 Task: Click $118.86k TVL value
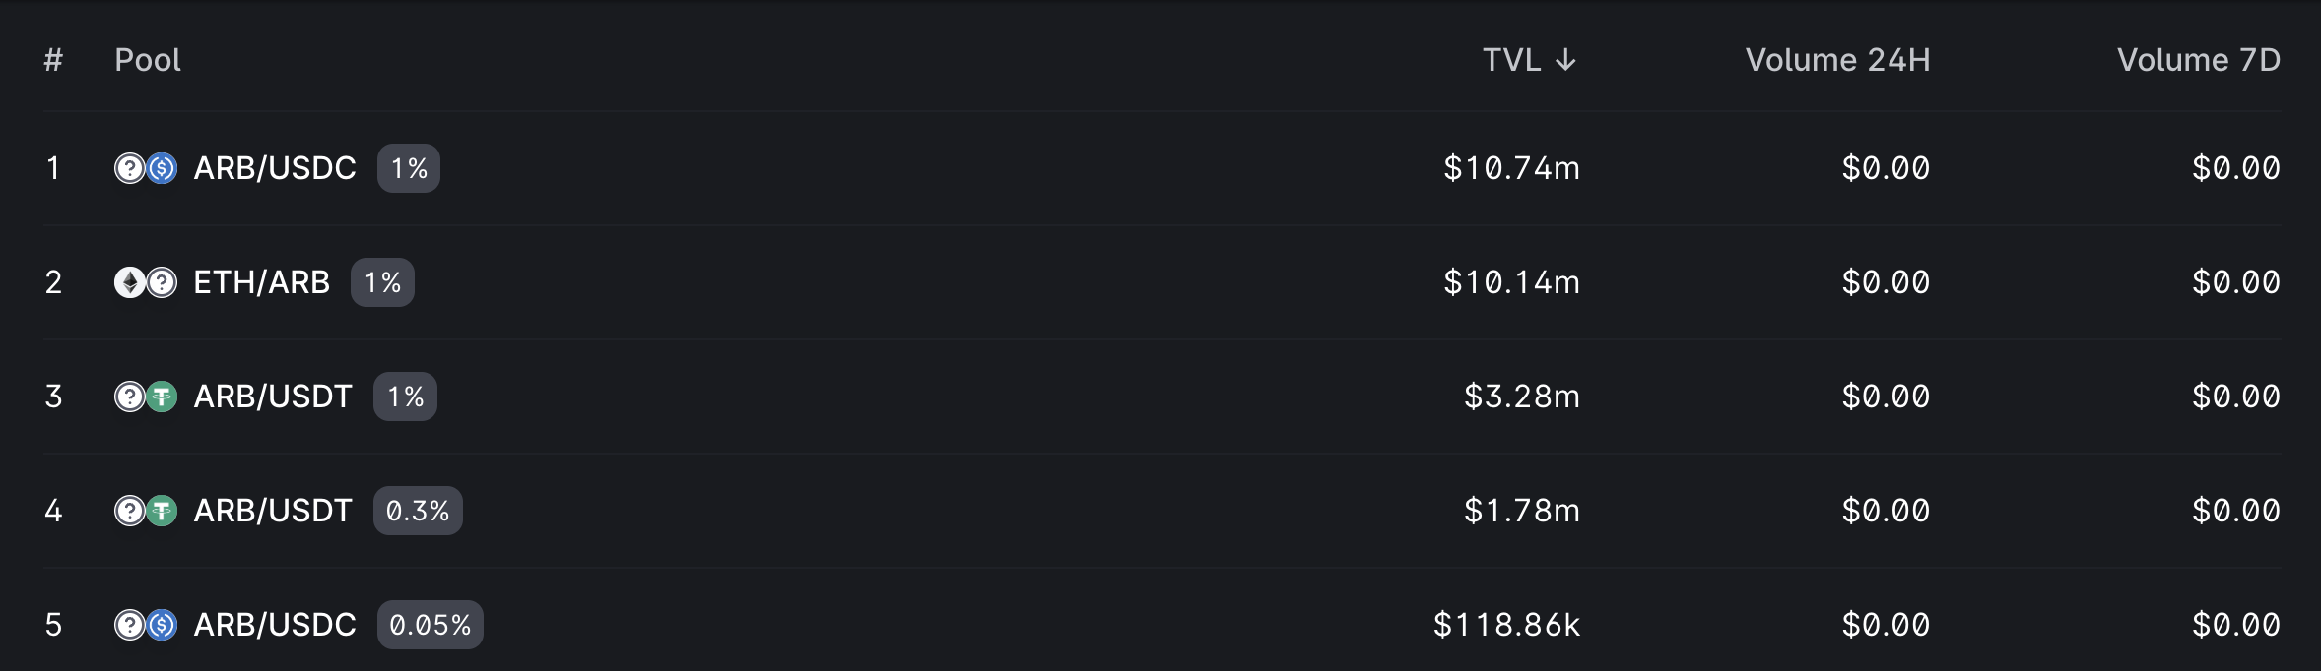tap(1506, 625)
